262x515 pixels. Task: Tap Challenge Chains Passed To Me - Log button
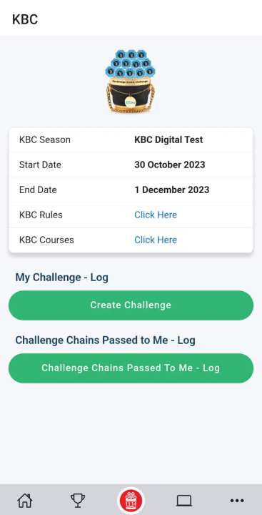click(x=131, y=368)
